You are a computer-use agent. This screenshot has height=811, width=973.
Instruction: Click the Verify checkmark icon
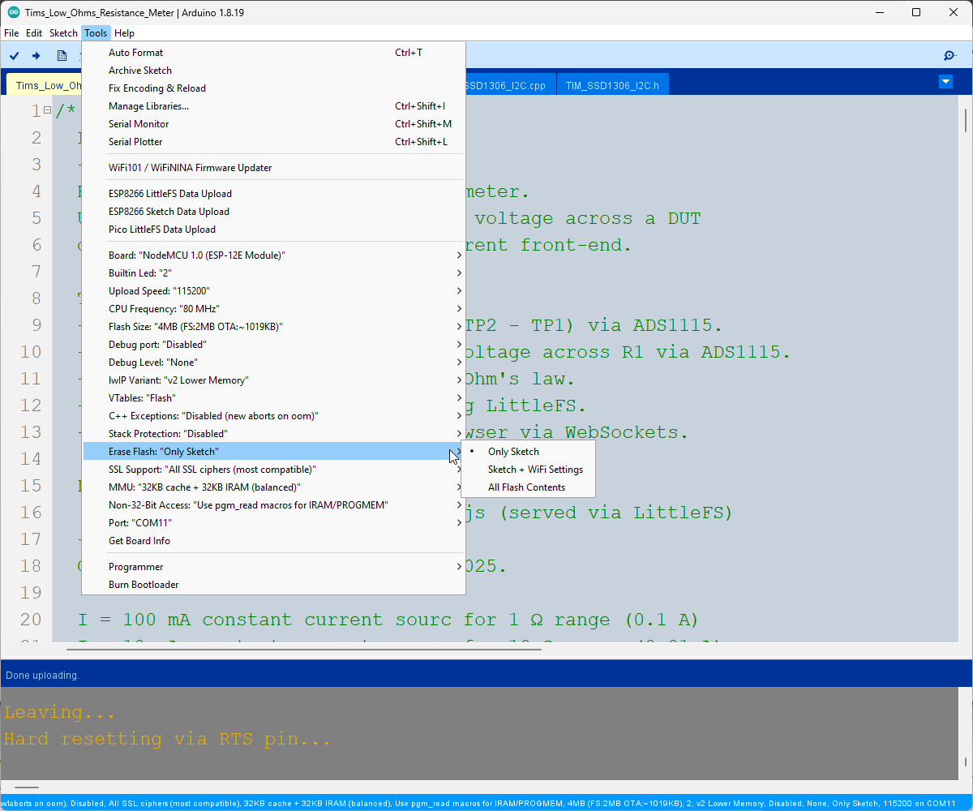coord(14,55)
